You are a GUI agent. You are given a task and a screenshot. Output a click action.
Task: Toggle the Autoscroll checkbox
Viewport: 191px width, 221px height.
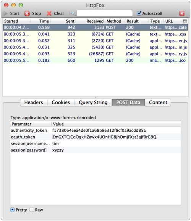139,13
